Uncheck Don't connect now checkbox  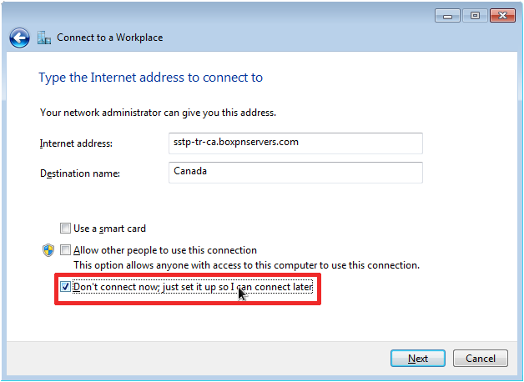coord(65,287)
